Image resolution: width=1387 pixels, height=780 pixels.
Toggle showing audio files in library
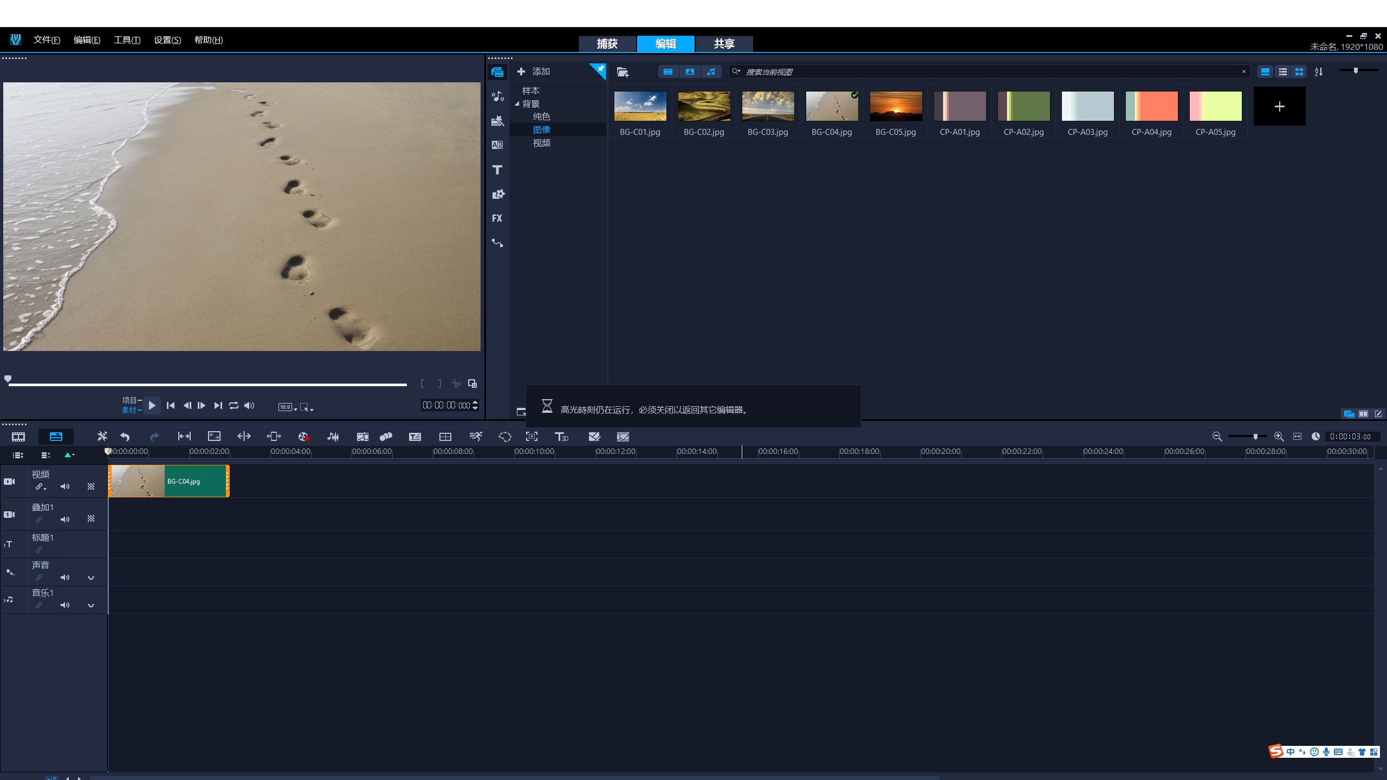point(711,71)
